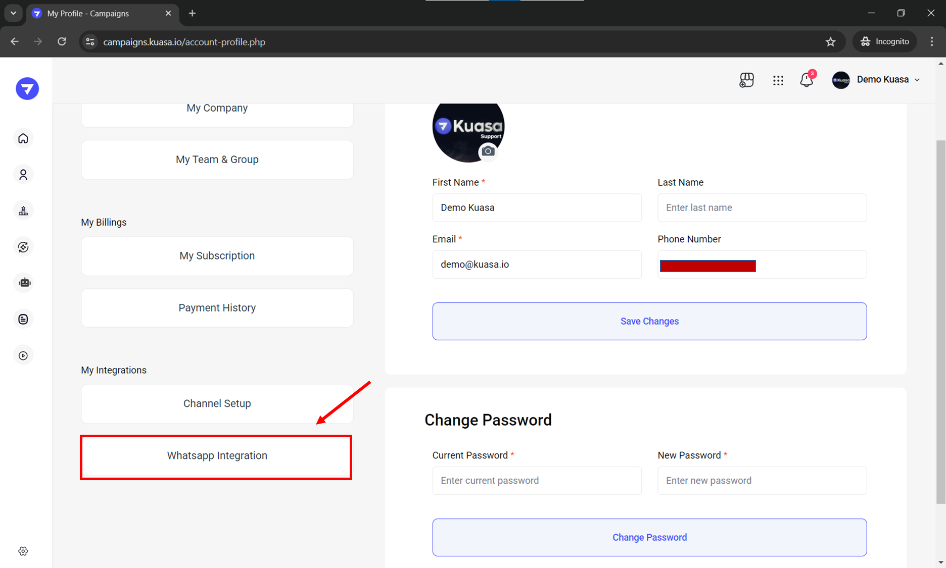Select Channel Setup in My Integrations
Viewport: 946px width, 568px height.
[x=217, y=403]
